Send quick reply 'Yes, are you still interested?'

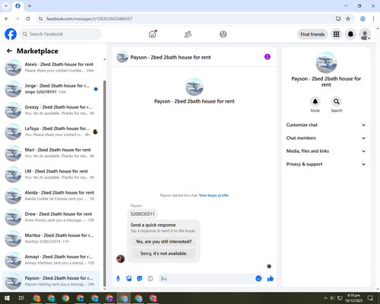point(163,242)
